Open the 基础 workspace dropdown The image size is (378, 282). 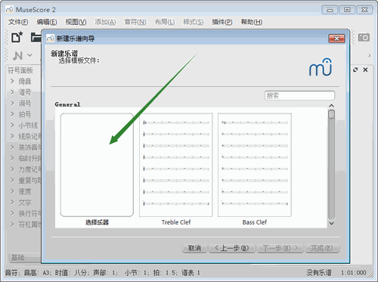[x=25, y=258]
